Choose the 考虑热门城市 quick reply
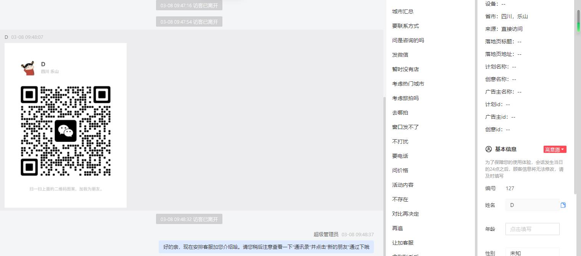 coord(408,84)
